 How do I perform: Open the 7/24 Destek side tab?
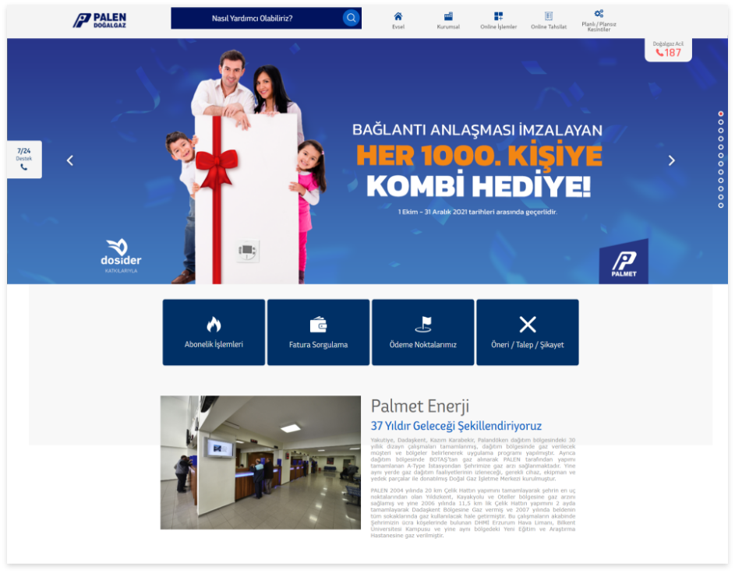[x=24, y=159]
